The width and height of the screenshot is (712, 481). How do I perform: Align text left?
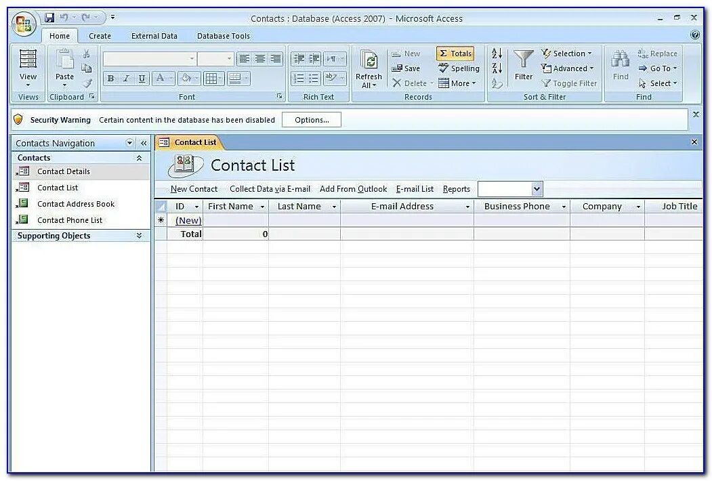245,58
